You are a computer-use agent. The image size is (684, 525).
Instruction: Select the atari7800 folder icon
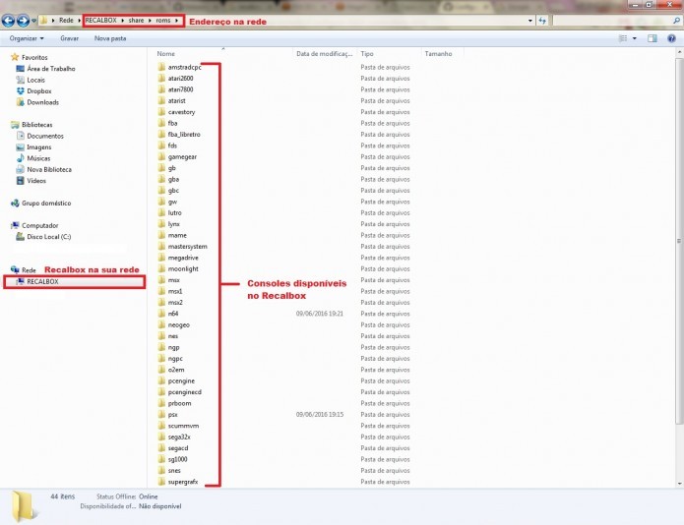pyautogui.click(x=161, y=89)
